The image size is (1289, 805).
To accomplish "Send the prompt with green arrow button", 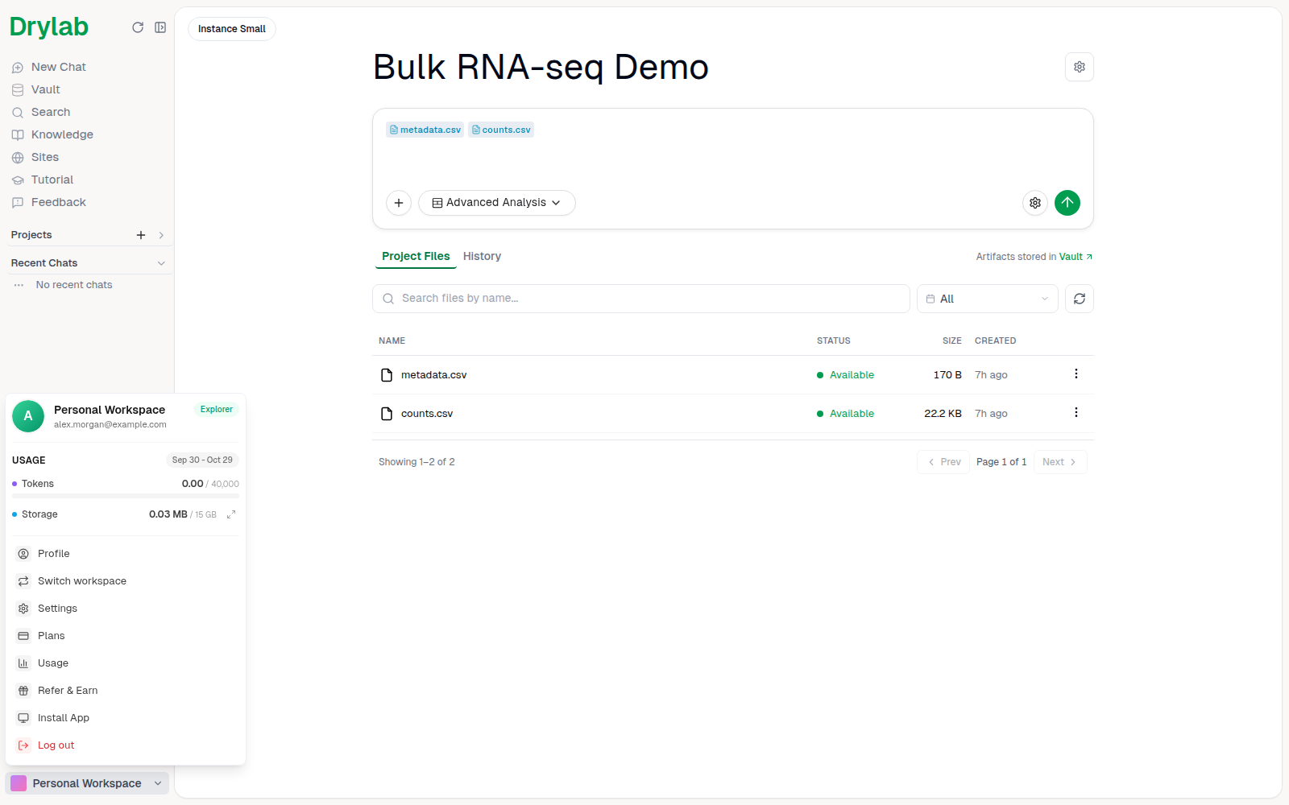I will (x=1067, y=203).
